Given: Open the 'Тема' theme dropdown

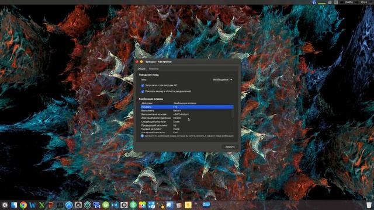Looking at the screenshot, I should (223, 80).
